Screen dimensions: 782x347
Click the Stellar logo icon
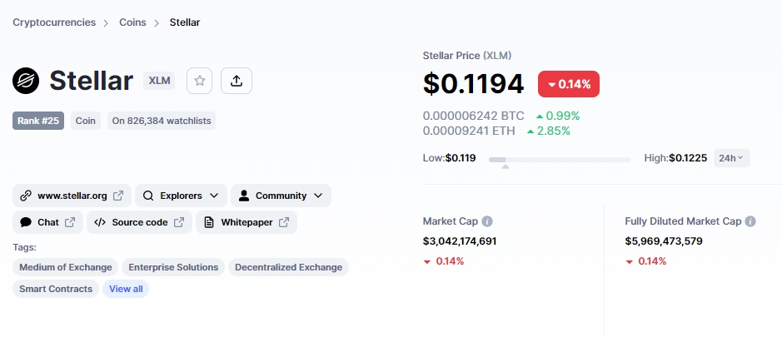coord(26,81)
